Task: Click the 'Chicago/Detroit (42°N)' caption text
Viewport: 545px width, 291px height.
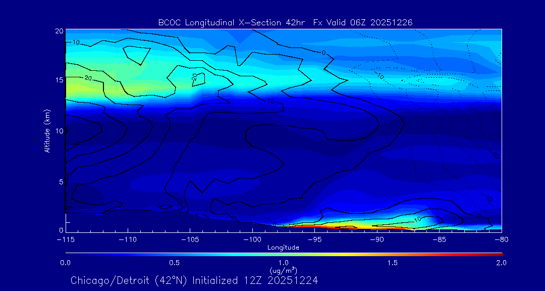Action: tap(130, 280)
